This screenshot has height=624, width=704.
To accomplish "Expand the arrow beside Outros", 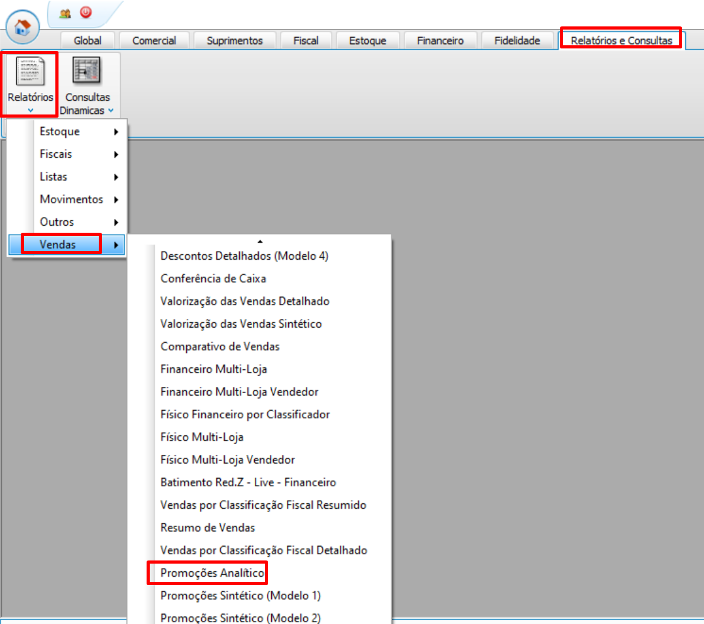I will coord(116,222).
